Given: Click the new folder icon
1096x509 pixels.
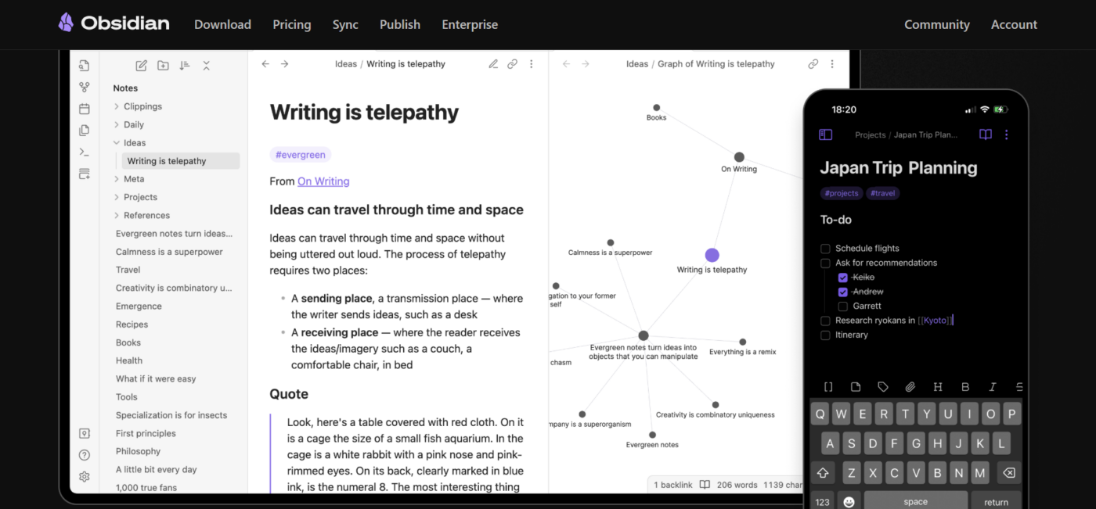Looking at the screenshot, I should (x=163, y=66).
